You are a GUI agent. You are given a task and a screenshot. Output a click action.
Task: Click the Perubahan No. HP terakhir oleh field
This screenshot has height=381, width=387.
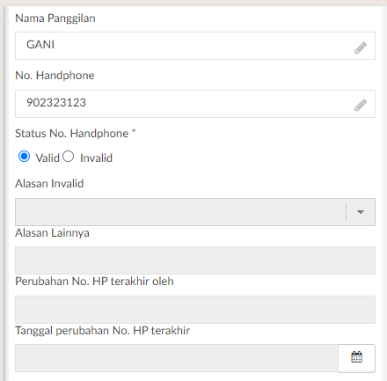click(x=195, y=310)
